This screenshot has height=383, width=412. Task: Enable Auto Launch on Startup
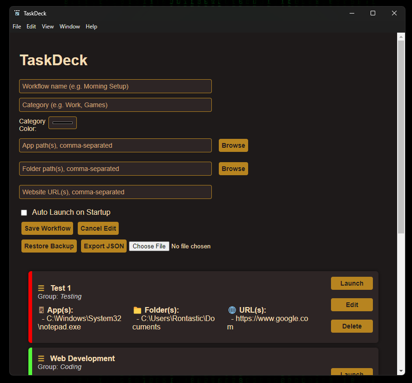(x=24, y=212)
